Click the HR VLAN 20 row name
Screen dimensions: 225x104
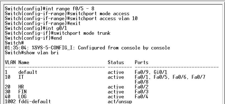(21, 87)
